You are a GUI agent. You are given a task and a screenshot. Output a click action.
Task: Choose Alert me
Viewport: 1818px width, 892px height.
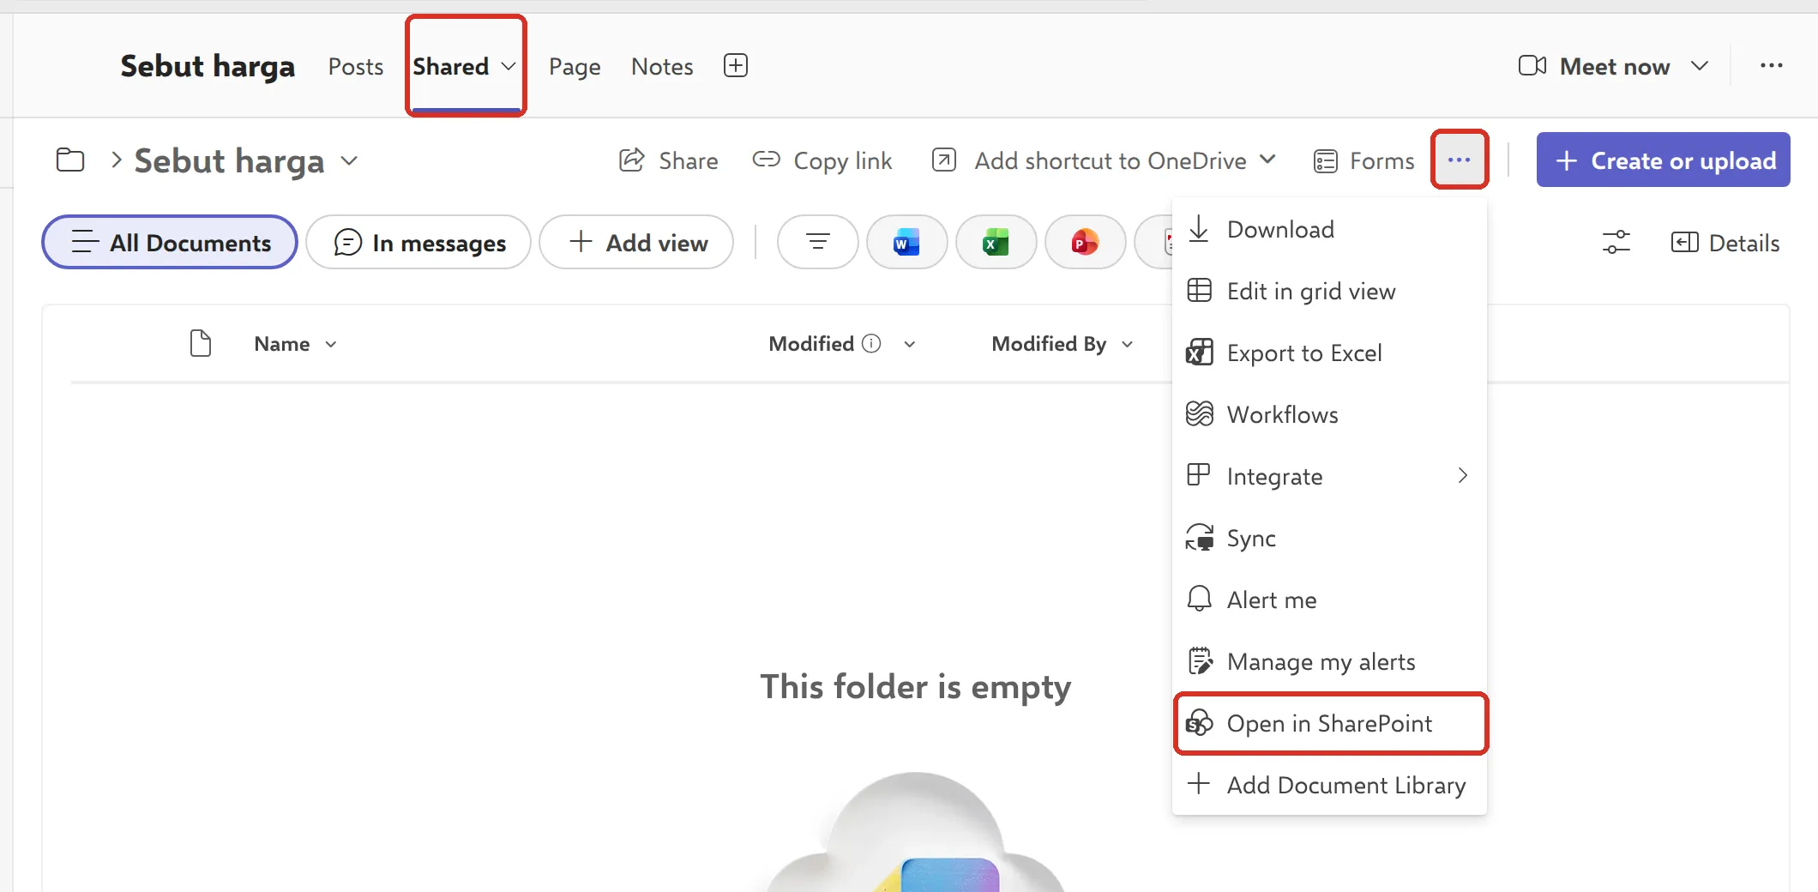(1329, 600)
